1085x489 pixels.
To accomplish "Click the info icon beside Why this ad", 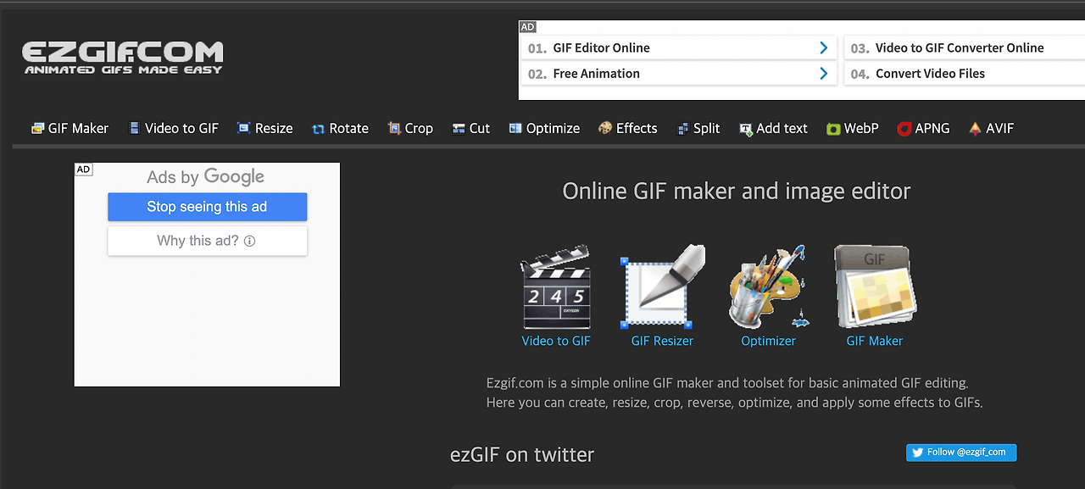I will pos(249,242).
